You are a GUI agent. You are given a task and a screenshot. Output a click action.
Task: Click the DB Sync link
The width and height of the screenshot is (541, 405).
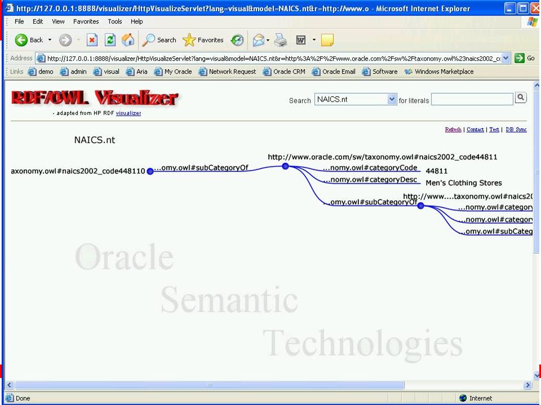coord(516,129)
